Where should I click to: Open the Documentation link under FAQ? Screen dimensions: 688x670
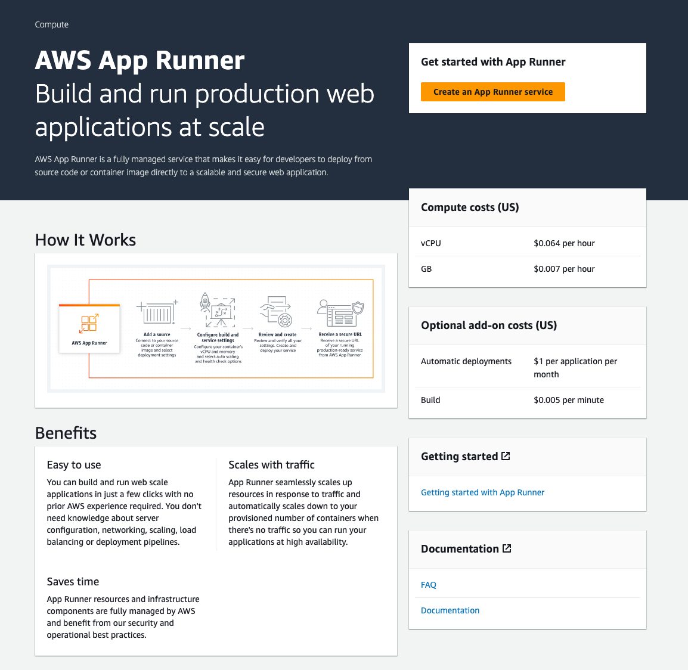click(x=450, y=610)
